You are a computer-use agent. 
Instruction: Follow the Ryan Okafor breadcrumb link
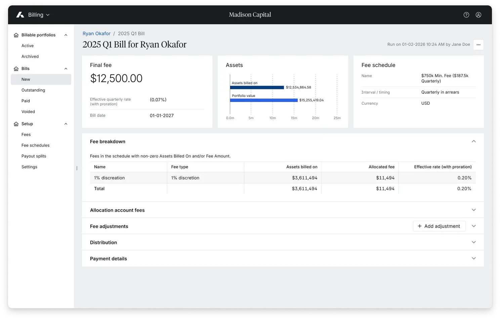tap(96, 34)
